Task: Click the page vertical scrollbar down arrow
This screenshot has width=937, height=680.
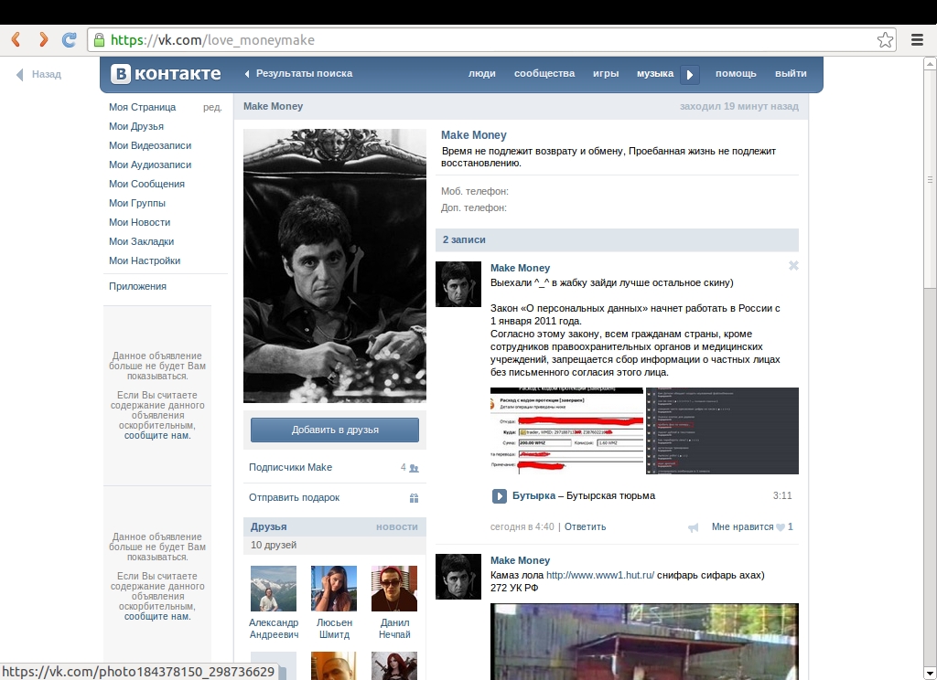Action: point(930,674)
